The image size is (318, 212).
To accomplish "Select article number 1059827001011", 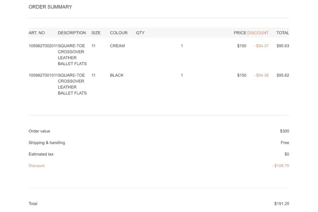I will coord(43,75).
